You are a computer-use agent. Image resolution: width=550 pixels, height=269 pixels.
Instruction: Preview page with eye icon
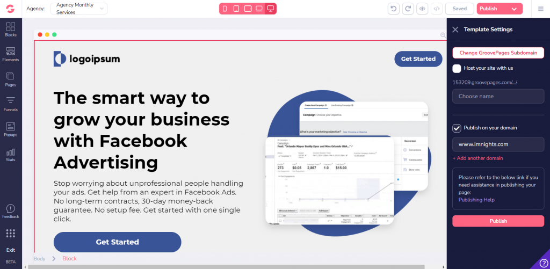422,9
